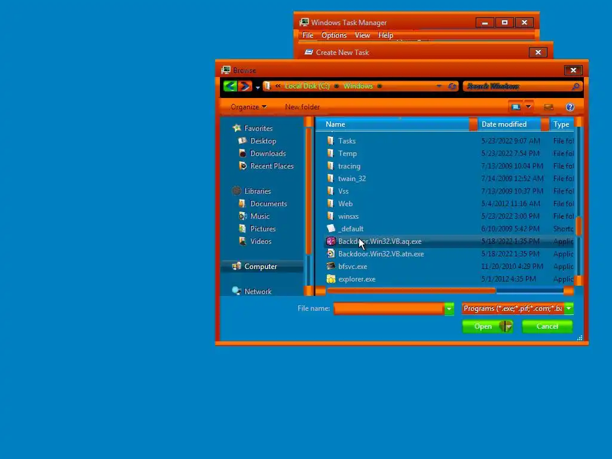Toggle the preview pane icon
612x459 pixels.
click(x=549, y=107)
